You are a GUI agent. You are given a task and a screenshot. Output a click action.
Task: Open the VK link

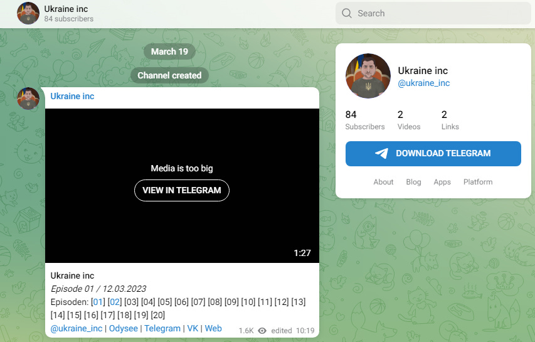pos(193,328)
